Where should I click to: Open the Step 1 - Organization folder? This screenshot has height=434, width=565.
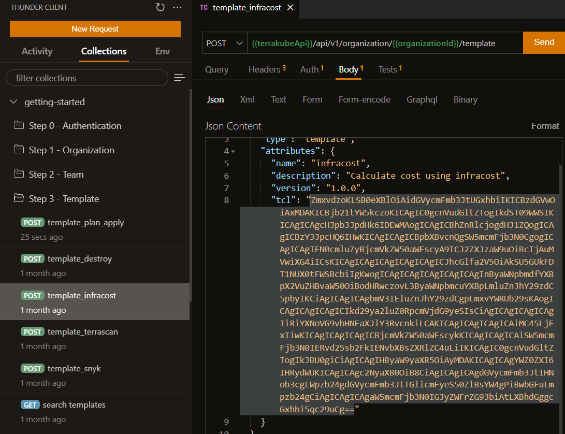71,150
